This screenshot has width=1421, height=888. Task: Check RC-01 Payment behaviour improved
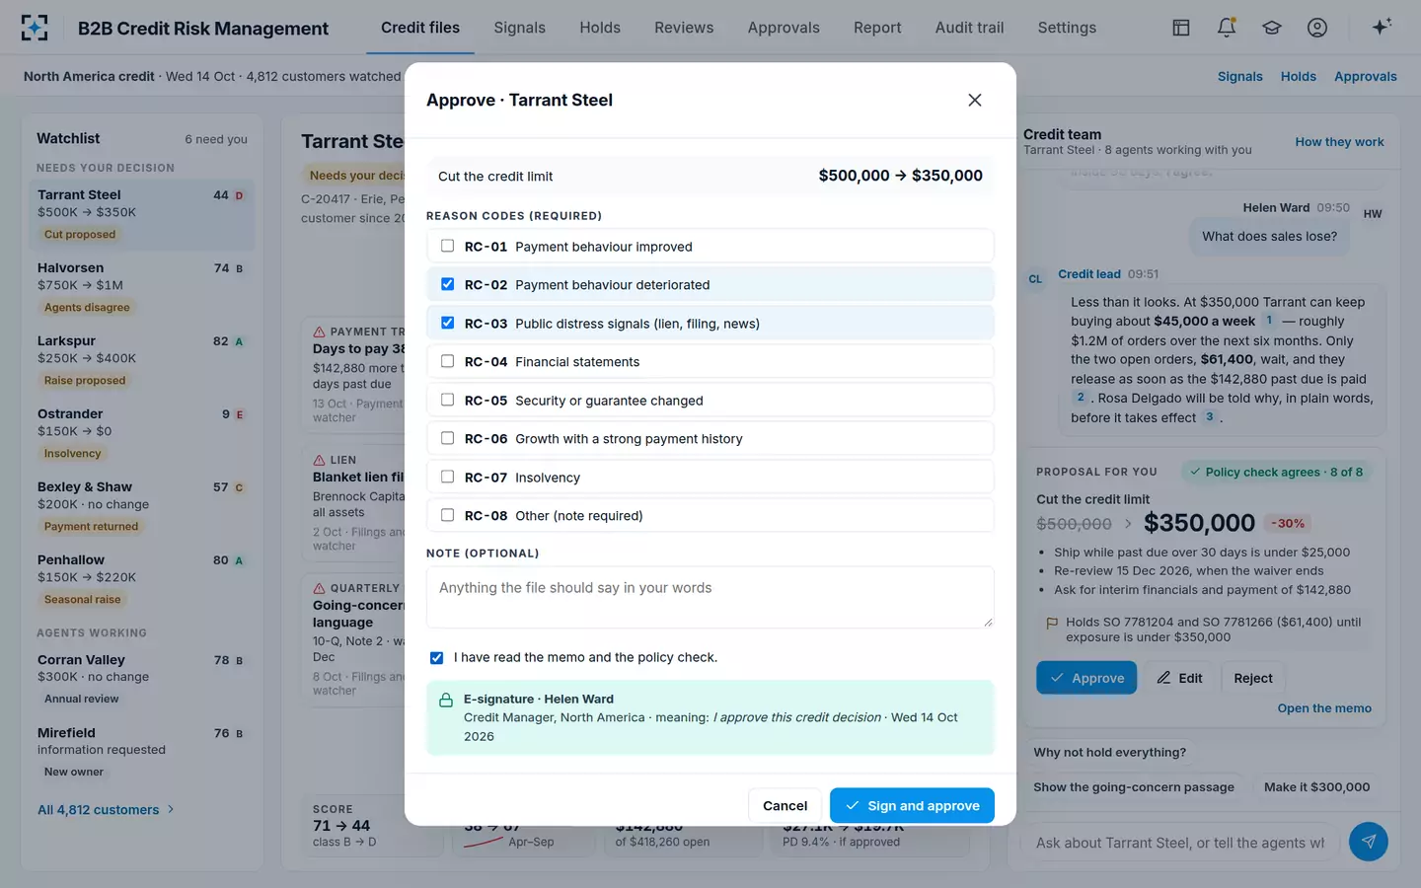pyautogui.click(x=447, y=246)
